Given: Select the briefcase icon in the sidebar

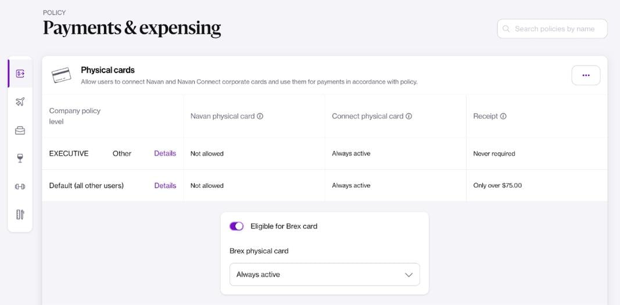Looking at the screenshot, I should pos(20,130).
